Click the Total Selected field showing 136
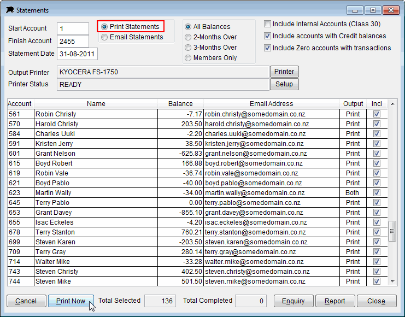Screen dimensions: 405x317 [x=160, y=301]
